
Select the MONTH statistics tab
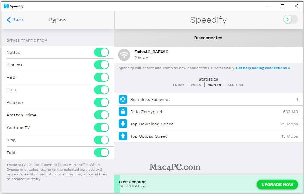tap(214, 85)
